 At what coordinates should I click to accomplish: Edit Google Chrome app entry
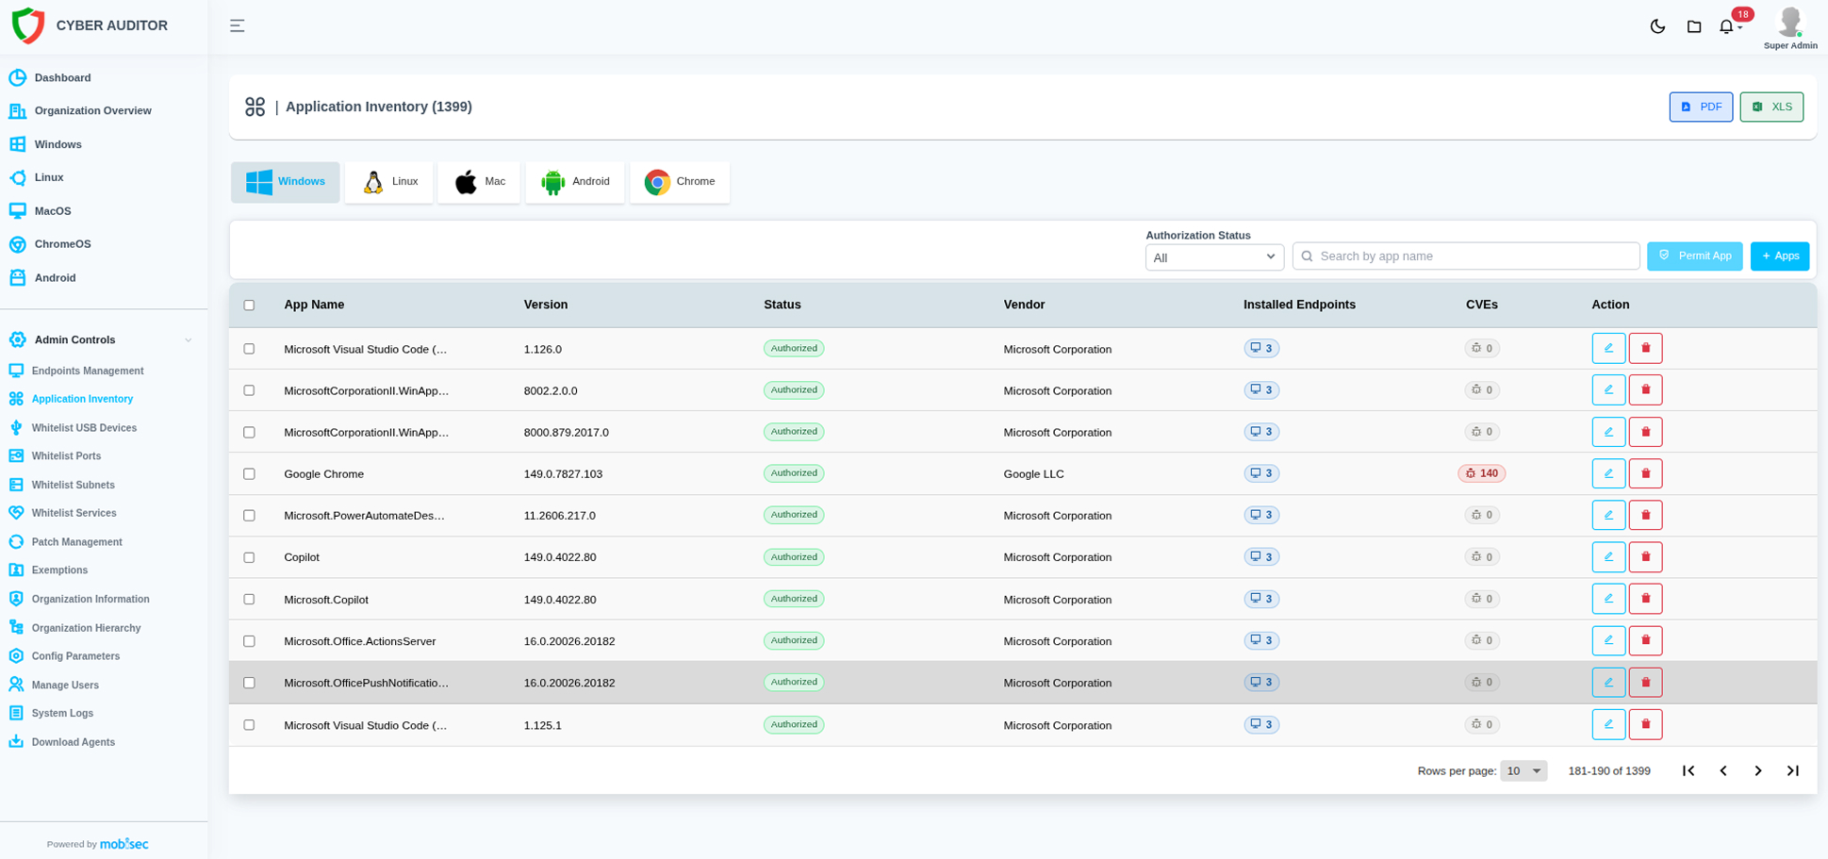[1608, 473]
